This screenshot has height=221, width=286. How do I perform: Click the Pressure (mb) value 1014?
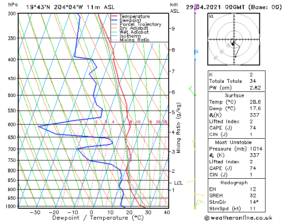pos(256,149)
